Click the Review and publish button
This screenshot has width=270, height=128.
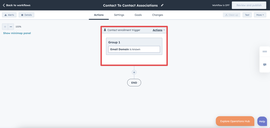[249, 5]
